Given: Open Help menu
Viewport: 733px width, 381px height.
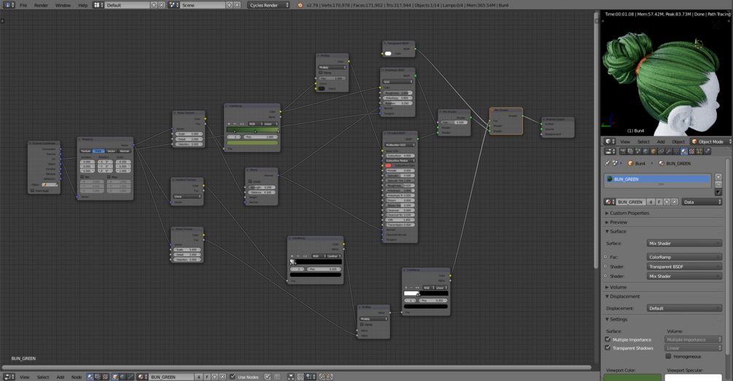Looking at the screenshot, I should [82, 5].
